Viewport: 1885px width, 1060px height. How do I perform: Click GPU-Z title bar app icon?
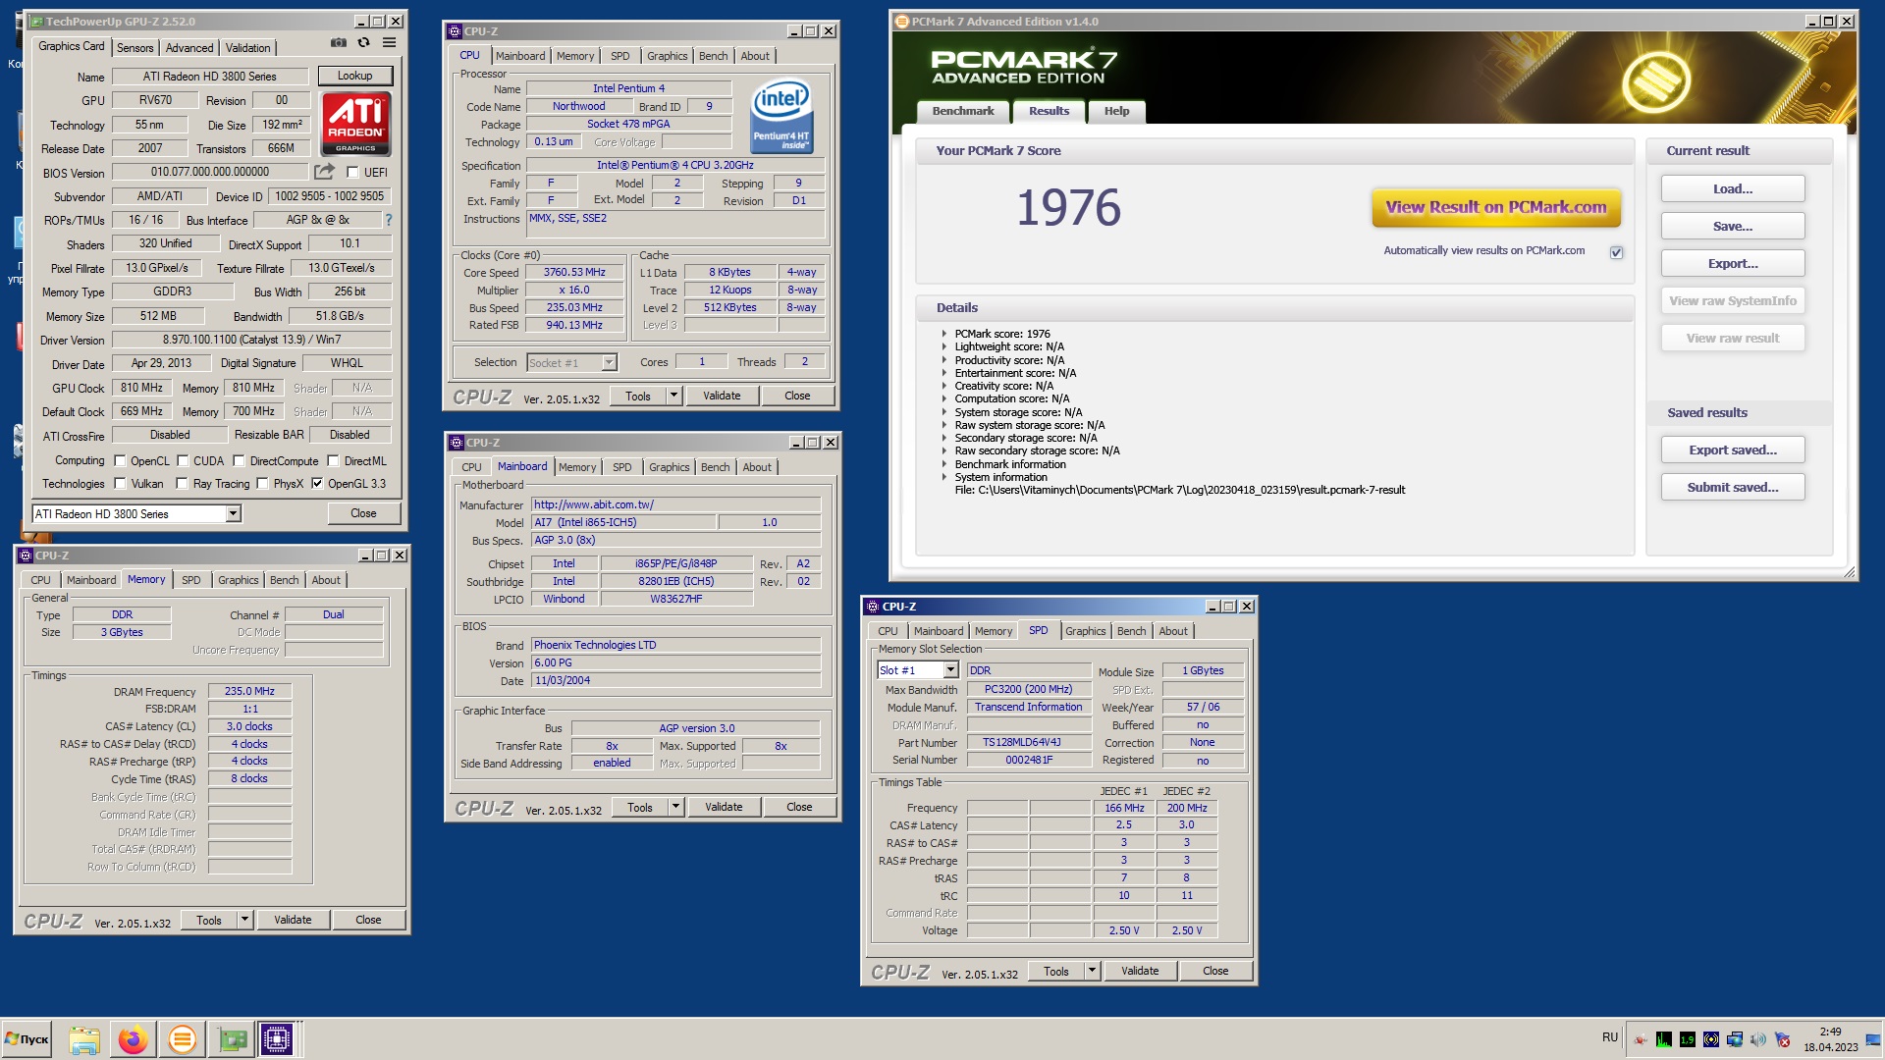[36, 21]
